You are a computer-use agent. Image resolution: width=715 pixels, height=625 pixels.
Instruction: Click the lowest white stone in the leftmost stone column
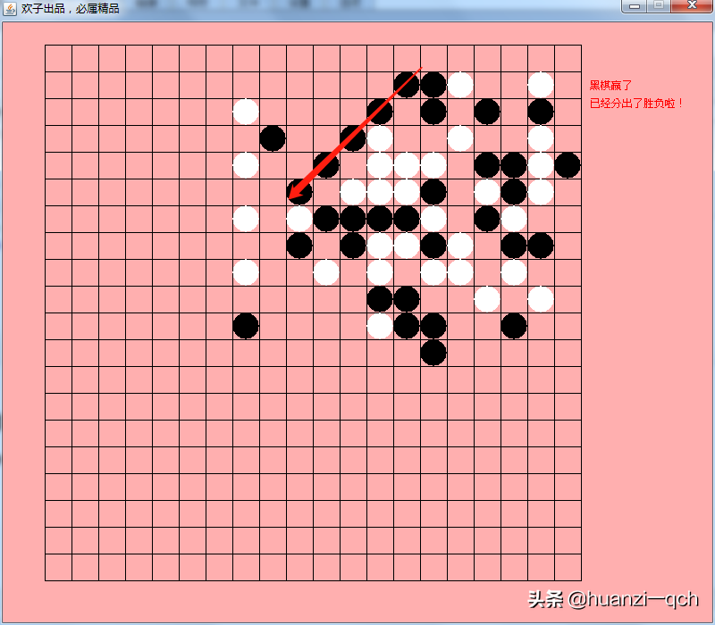[246, 272]
